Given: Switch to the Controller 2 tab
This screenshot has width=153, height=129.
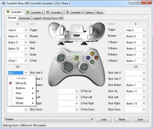Looking at the screenshot, I should (x=35, y=12).
